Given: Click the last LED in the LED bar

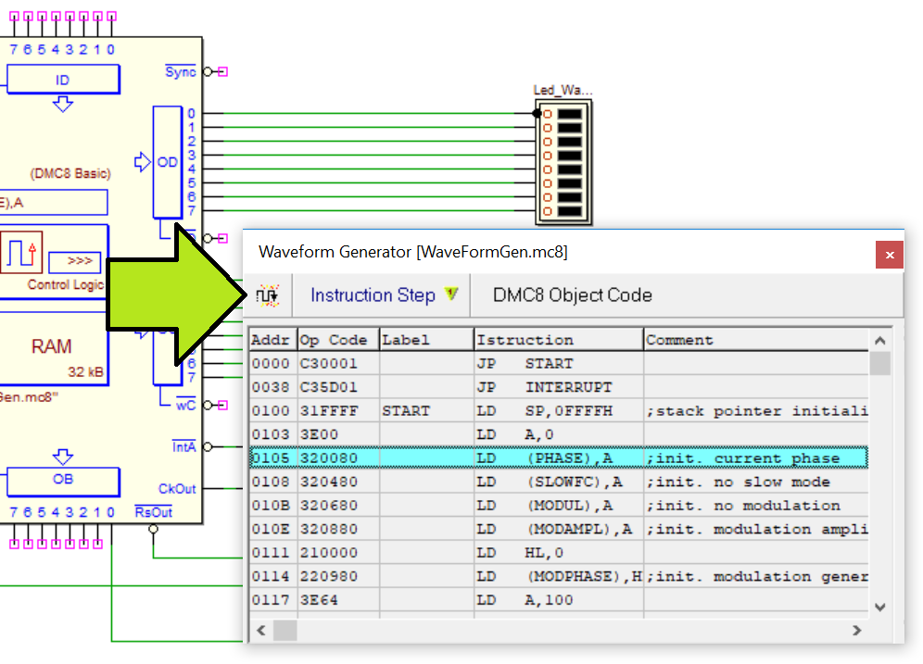Looking at the screenshot, I should click(x=569, y=211).
